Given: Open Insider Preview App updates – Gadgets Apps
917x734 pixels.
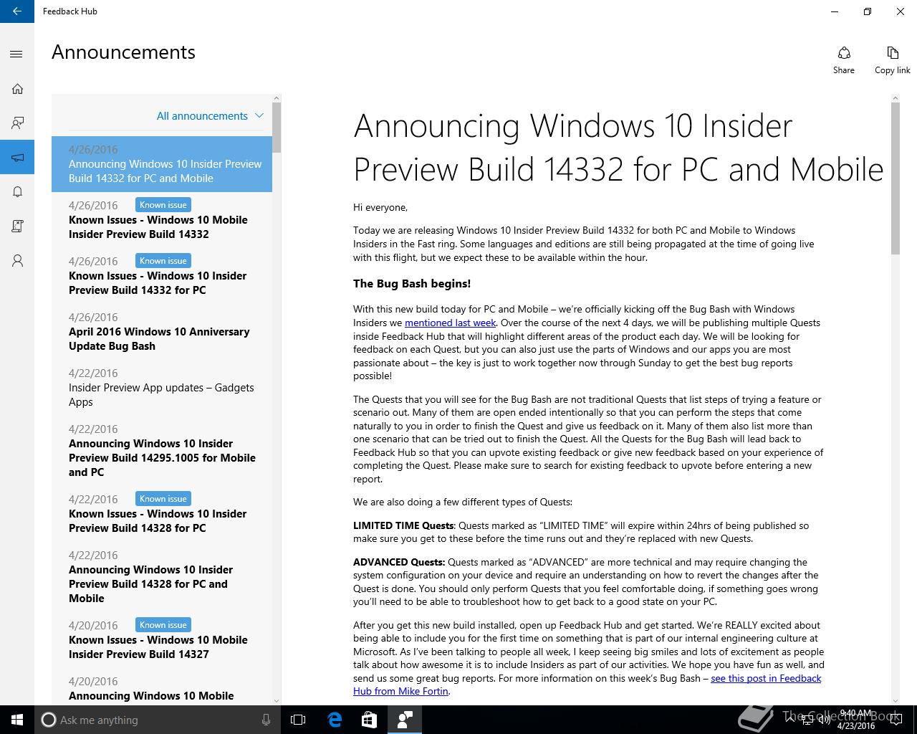Looking at the screenshot, I should [x=162, y=388].
